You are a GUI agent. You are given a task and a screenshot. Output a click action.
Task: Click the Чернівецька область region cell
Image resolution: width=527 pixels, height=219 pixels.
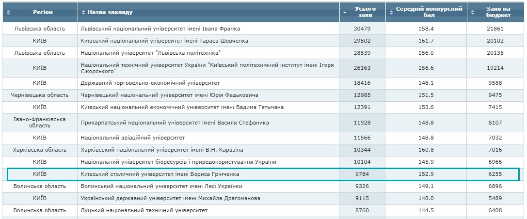[40, 95]
